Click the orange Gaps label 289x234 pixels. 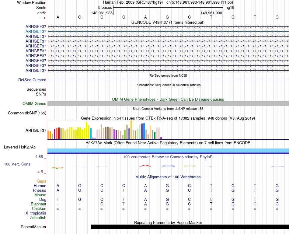click(x=41, y=181)
